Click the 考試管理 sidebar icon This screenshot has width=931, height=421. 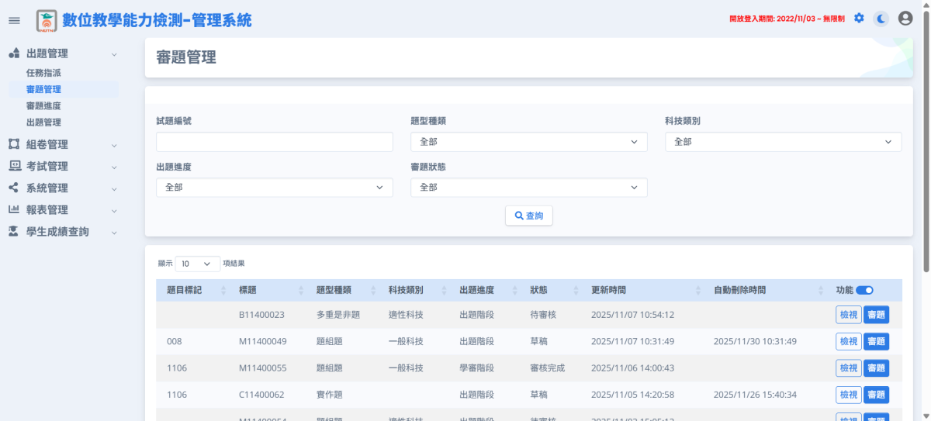click(x=14, y=166)
